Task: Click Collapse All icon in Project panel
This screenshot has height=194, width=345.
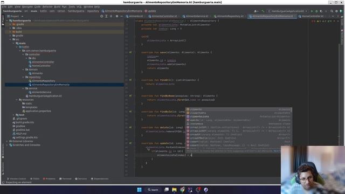Action: [111, 16]
